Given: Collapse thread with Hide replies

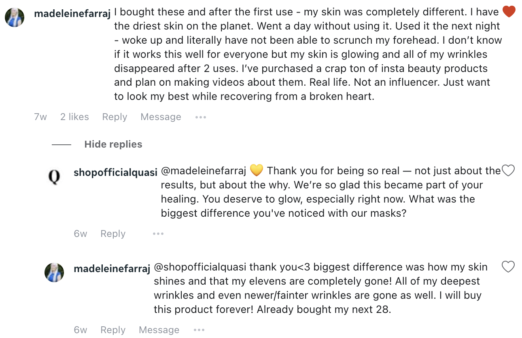Looking at the screenshot, I should coord(113,144).
